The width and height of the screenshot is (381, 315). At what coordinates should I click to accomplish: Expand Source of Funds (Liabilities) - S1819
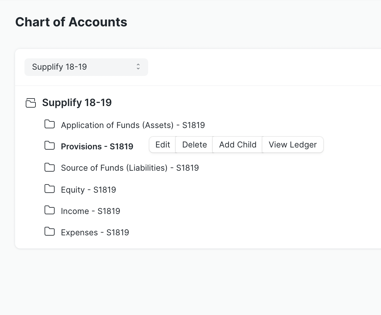point(130,168)
